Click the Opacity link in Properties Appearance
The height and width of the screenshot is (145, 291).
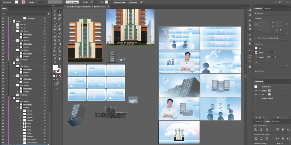(x=262, y=57)
